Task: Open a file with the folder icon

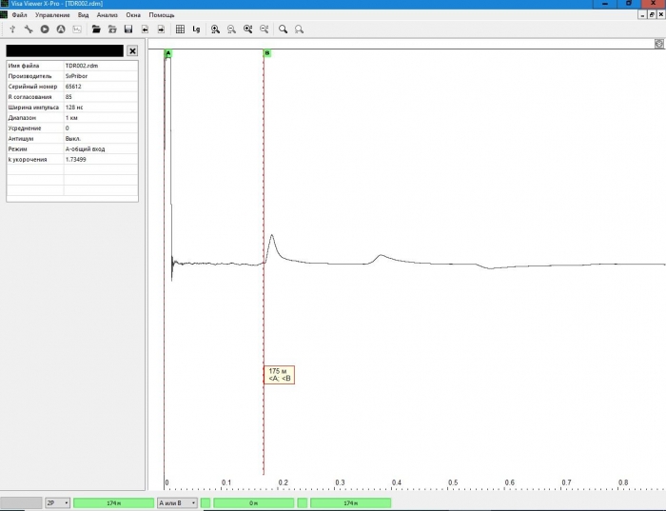Action: [96, 29]
